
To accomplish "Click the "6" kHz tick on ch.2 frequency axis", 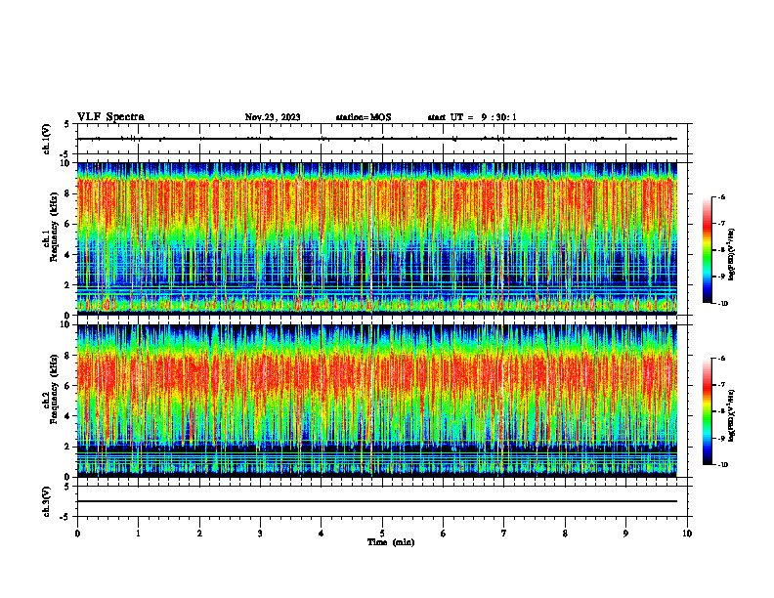I will point(68,386).
